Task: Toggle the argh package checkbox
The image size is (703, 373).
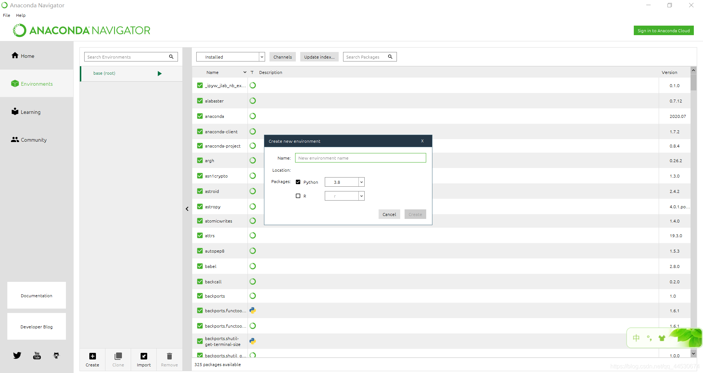Action: click(200, 160)
